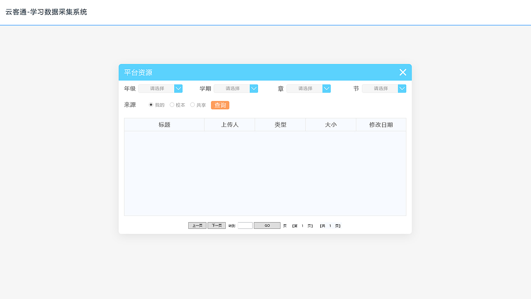Expand the 章 (Chapter) dropdown
Image resolution: width=531 pixels, height=299 pixels.
pyautogui.click(x=309, y=88)
